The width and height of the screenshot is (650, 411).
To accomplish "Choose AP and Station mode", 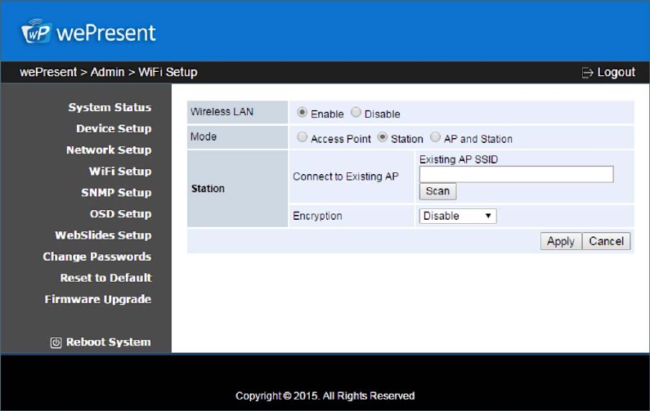I will point(435,137).
